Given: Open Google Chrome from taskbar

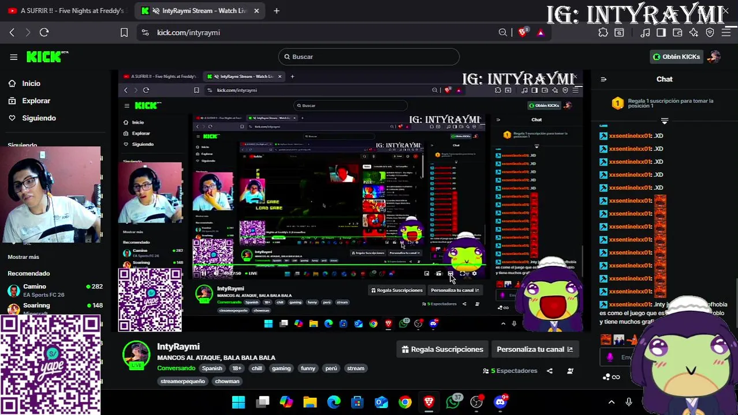Looking at the screenshot, I should point(405,402).
